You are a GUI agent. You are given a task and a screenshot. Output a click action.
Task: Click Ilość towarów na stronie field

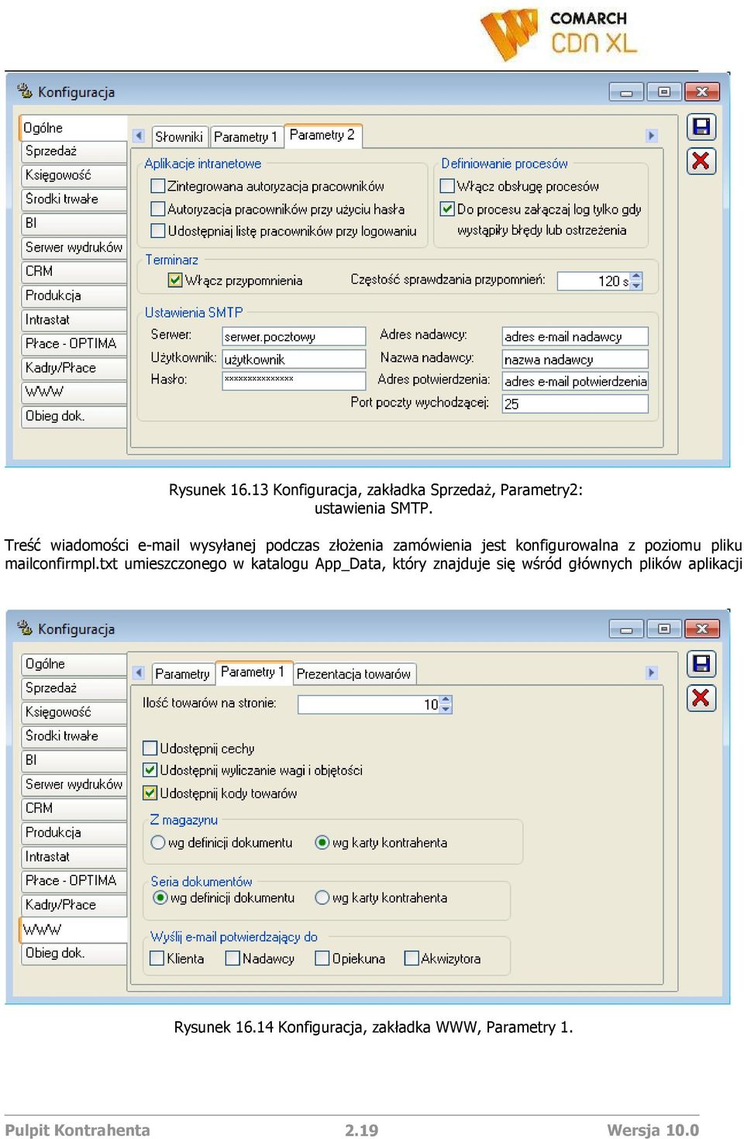374,704
